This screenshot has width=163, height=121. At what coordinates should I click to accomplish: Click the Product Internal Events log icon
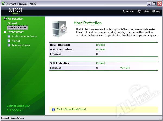[9, 36]
